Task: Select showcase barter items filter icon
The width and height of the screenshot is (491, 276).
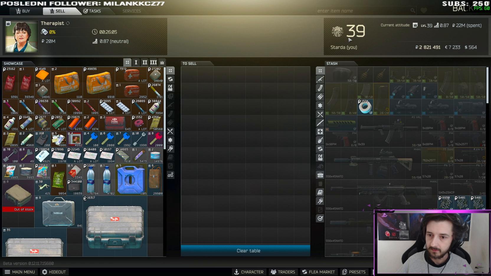Action: pos(170,79)
